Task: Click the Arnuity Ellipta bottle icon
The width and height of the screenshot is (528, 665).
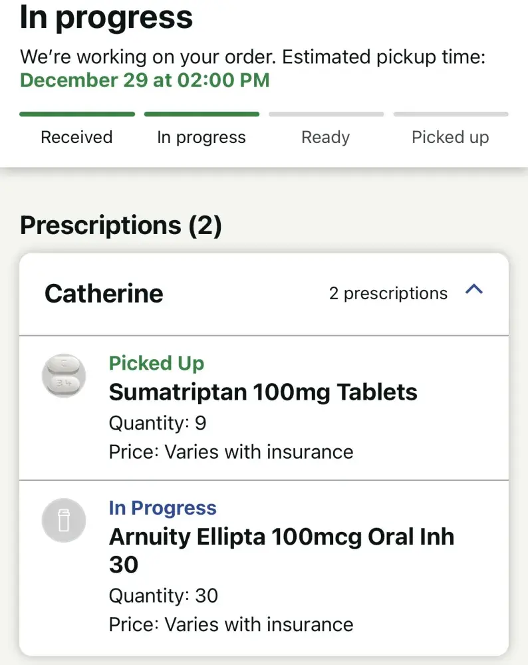Action: (x=64, y=521)
